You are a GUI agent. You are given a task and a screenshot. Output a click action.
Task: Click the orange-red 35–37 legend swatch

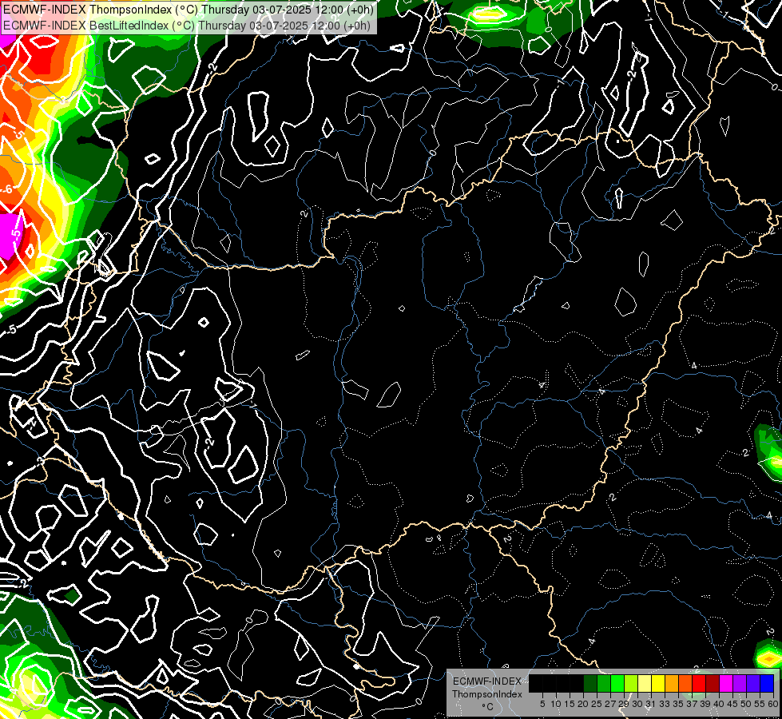point(685,683)
